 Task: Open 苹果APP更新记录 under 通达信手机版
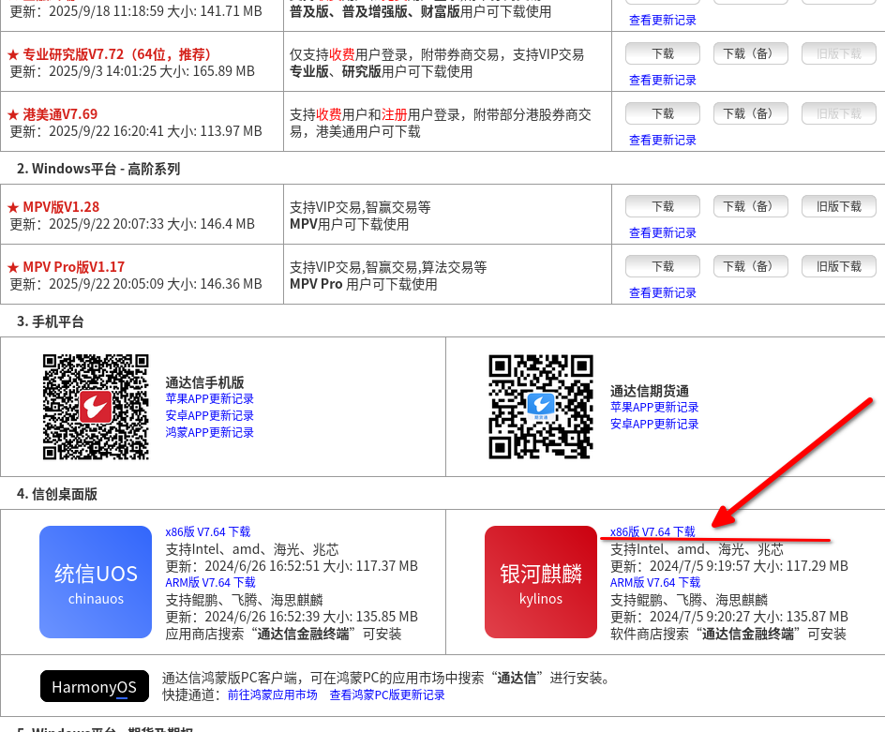(210, 398)
